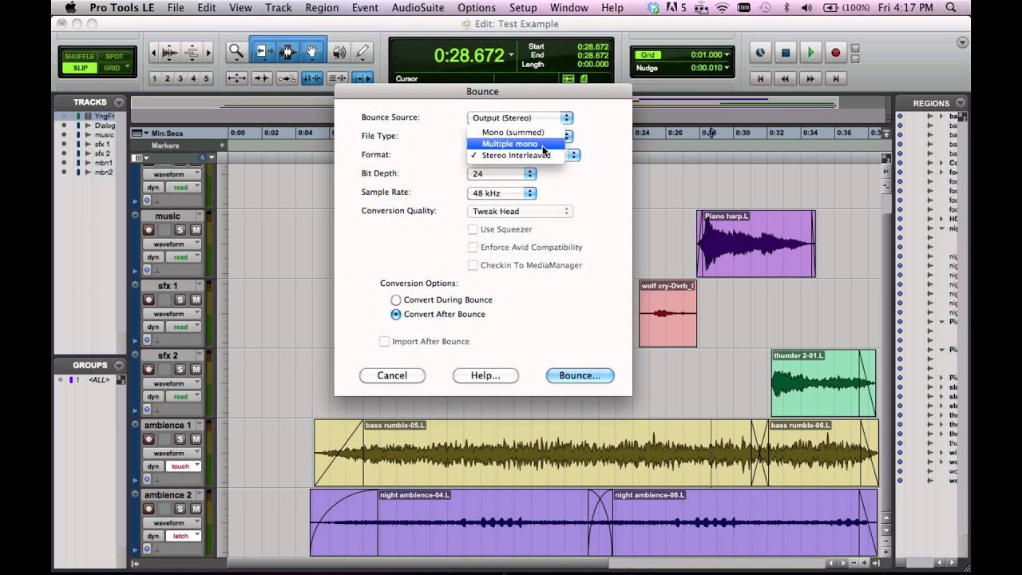This screenshot has width=1022, height=575.
Task: Select the Selector waveform tool
Action: click(287, 52)
